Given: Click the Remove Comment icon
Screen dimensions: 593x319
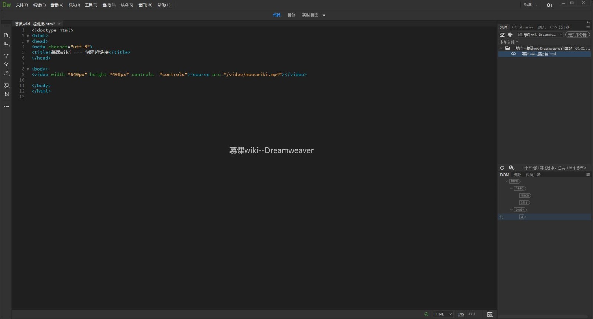Looking at the screenshot, I should point(6,94).
